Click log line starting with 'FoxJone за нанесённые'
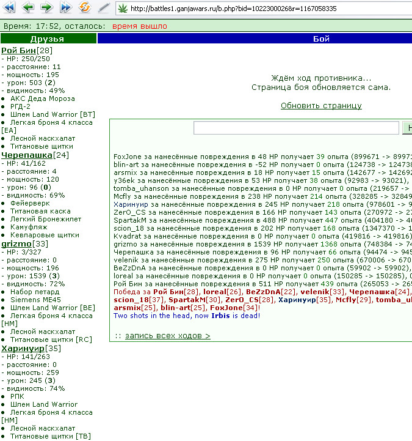The height and width of the screenshot is (441, 412). (x=262, y=157)
